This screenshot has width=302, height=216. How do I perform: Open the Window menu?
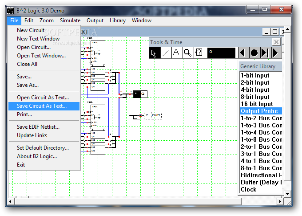pyautogui.click(x=142, y=20)
